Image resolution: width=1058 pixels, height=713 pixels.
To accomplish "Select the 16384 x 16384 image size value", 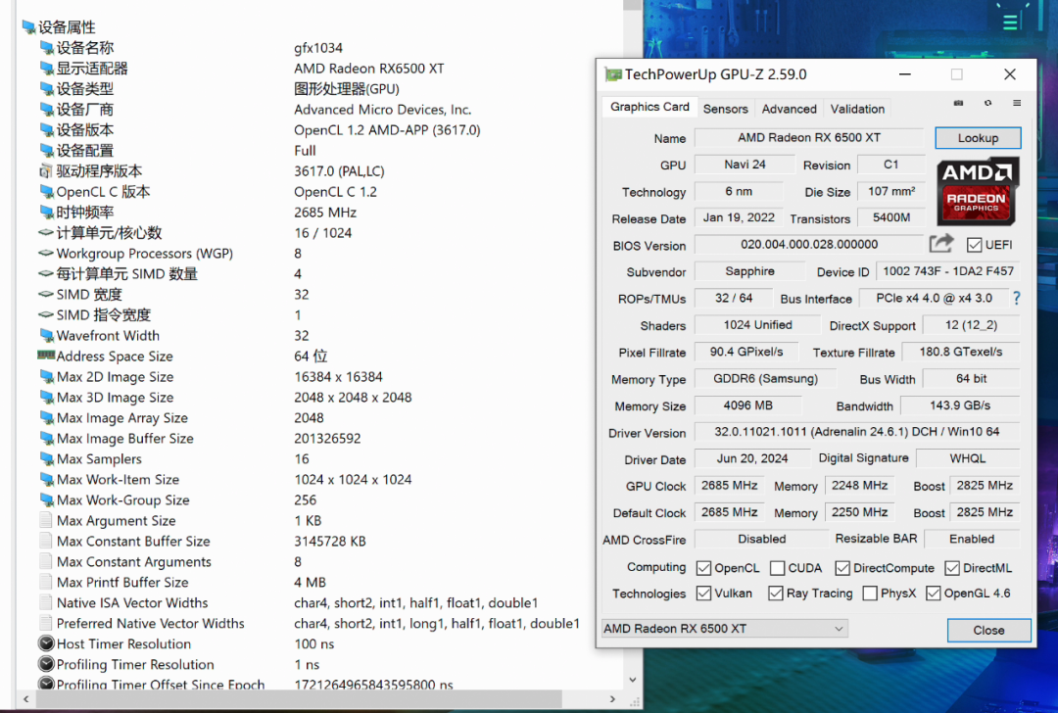I will point(338,377).
